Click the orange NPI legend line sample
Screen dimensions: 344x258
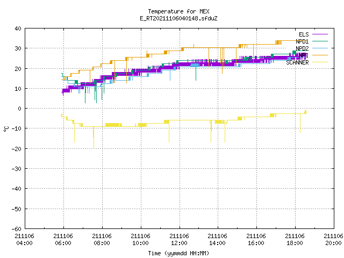pos(320,55)
